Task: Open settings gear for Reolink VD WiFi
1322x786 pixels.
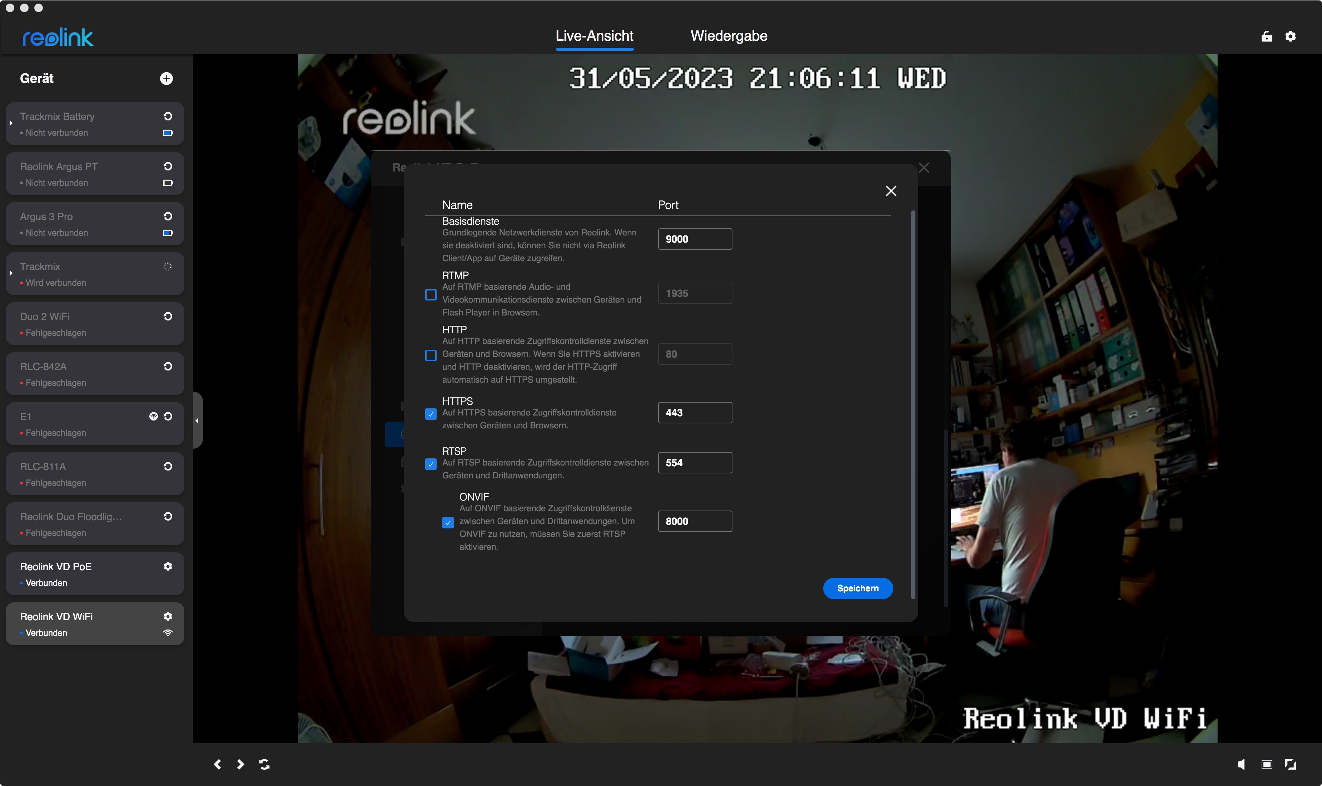Action: coord(168,616)
